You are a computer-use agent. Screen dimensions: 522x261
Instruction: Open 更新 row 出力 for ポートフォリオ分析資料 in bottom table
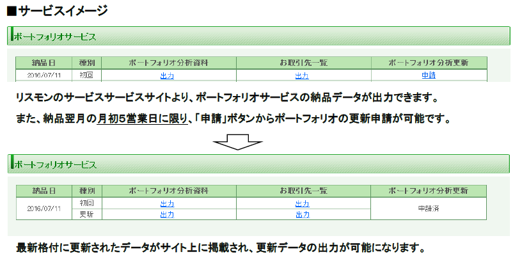pyautogui.click(x=167, y=214)
